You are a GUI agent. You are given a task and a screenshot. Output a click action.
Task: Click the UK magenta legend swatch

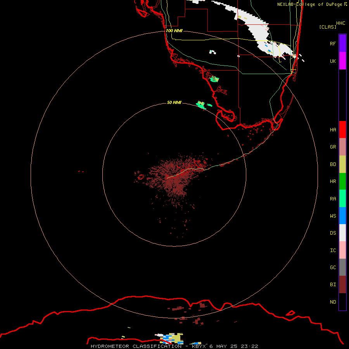click(342, 61)
